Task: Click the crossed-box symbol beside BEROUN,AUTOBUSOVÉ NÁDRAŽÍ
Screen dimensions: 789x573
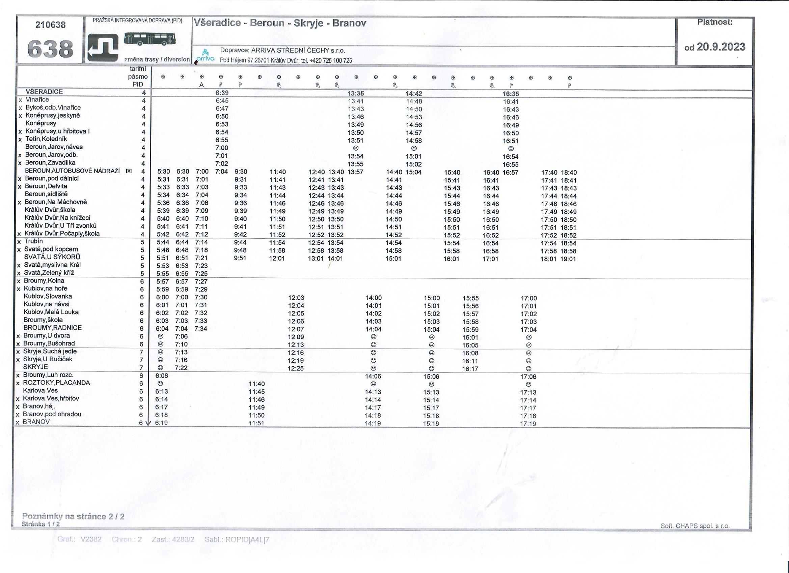Action: tap(128, 171)
